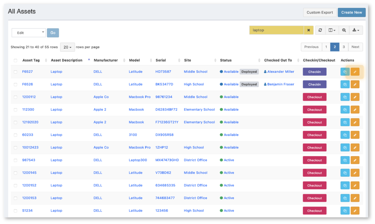
Task: Toggle the select-all checkbox in header
Action: 15,61
